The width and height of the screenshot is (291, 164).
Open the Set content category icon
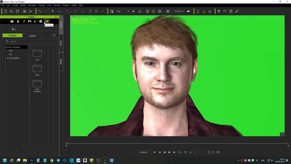(x=30, y=21)
